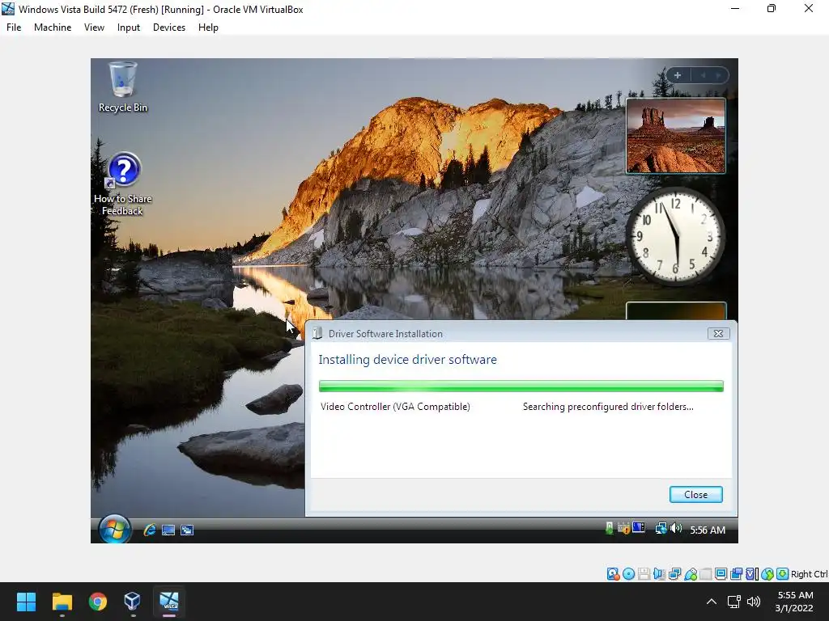Click the green driver installation progress bar
The width and height of the screenshot is (829, 621).
(521, 386)
